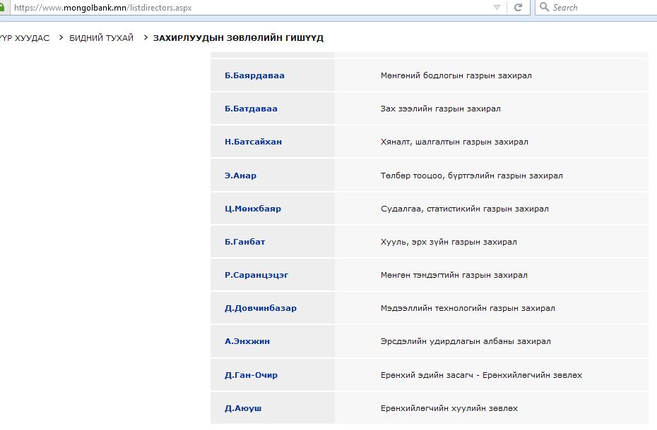
Task: Go to БИДНИЙ ТУХАЙ breadcrumb
Action: 101,38
